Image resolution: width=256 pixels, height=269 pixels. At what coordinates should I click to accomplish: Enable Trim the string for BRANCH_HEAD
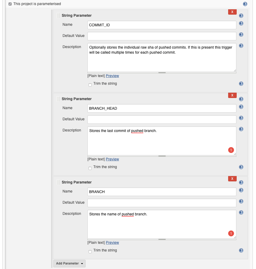pyautogui.click(x=90, y=168)
